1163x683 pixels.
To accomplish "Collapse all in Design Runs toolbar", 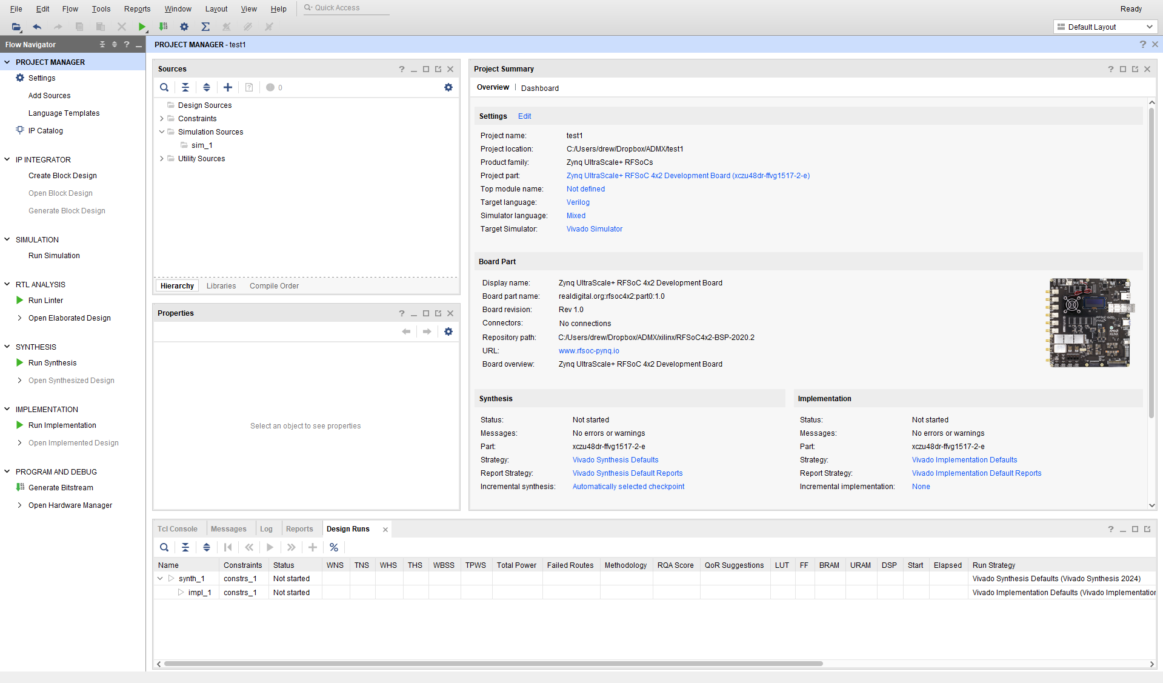I will point(185,547).
